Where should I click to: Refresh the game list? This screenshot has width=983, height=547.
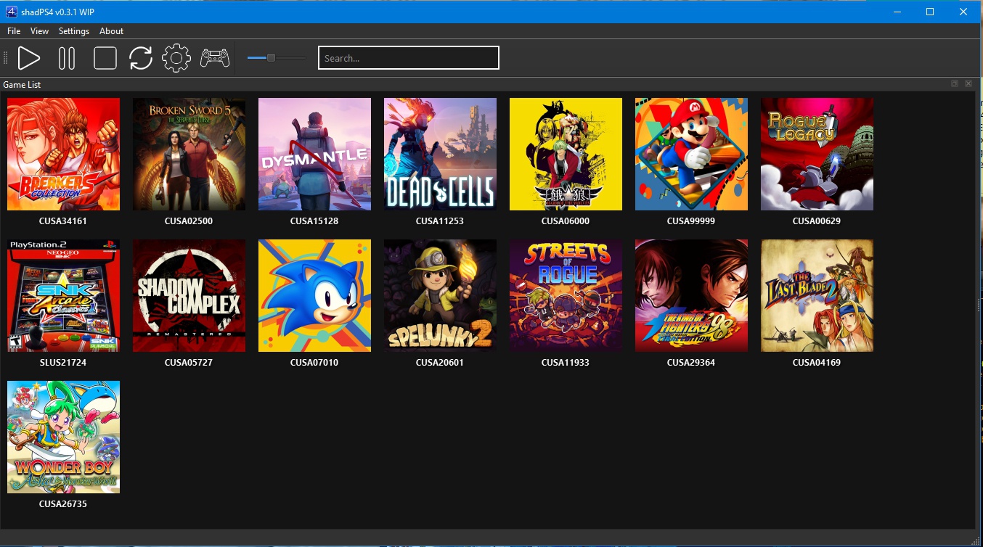click(x=141, y=58)
